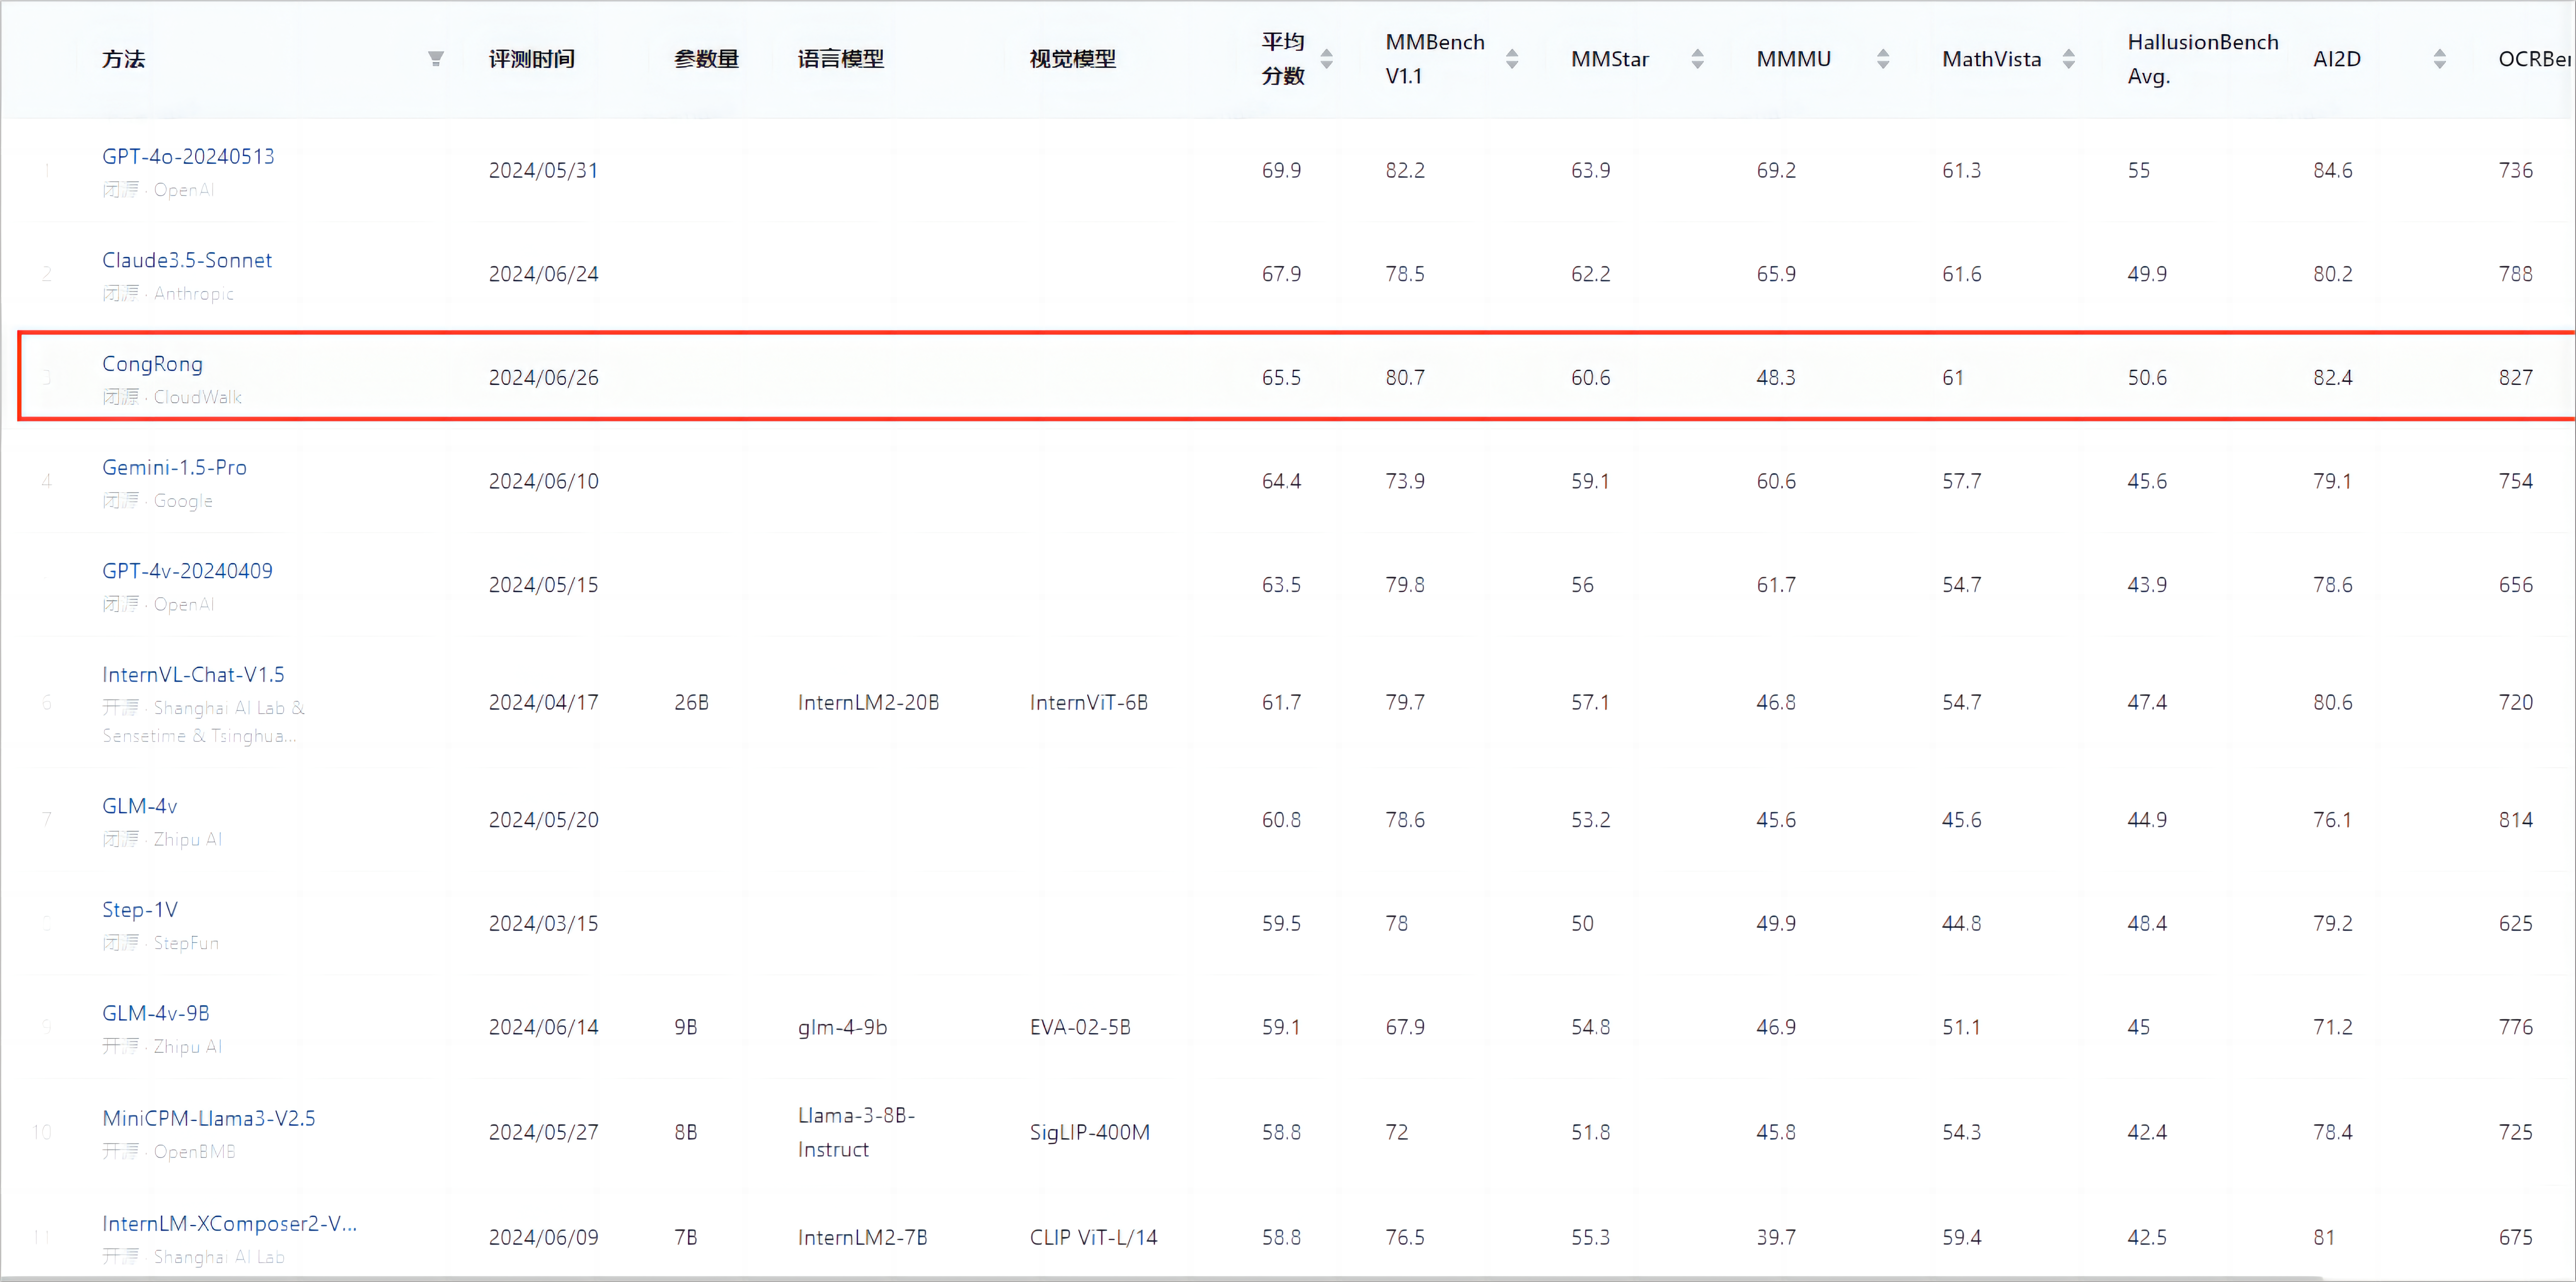Open GLM-4v-9B model link

[x=156, y=1013]
